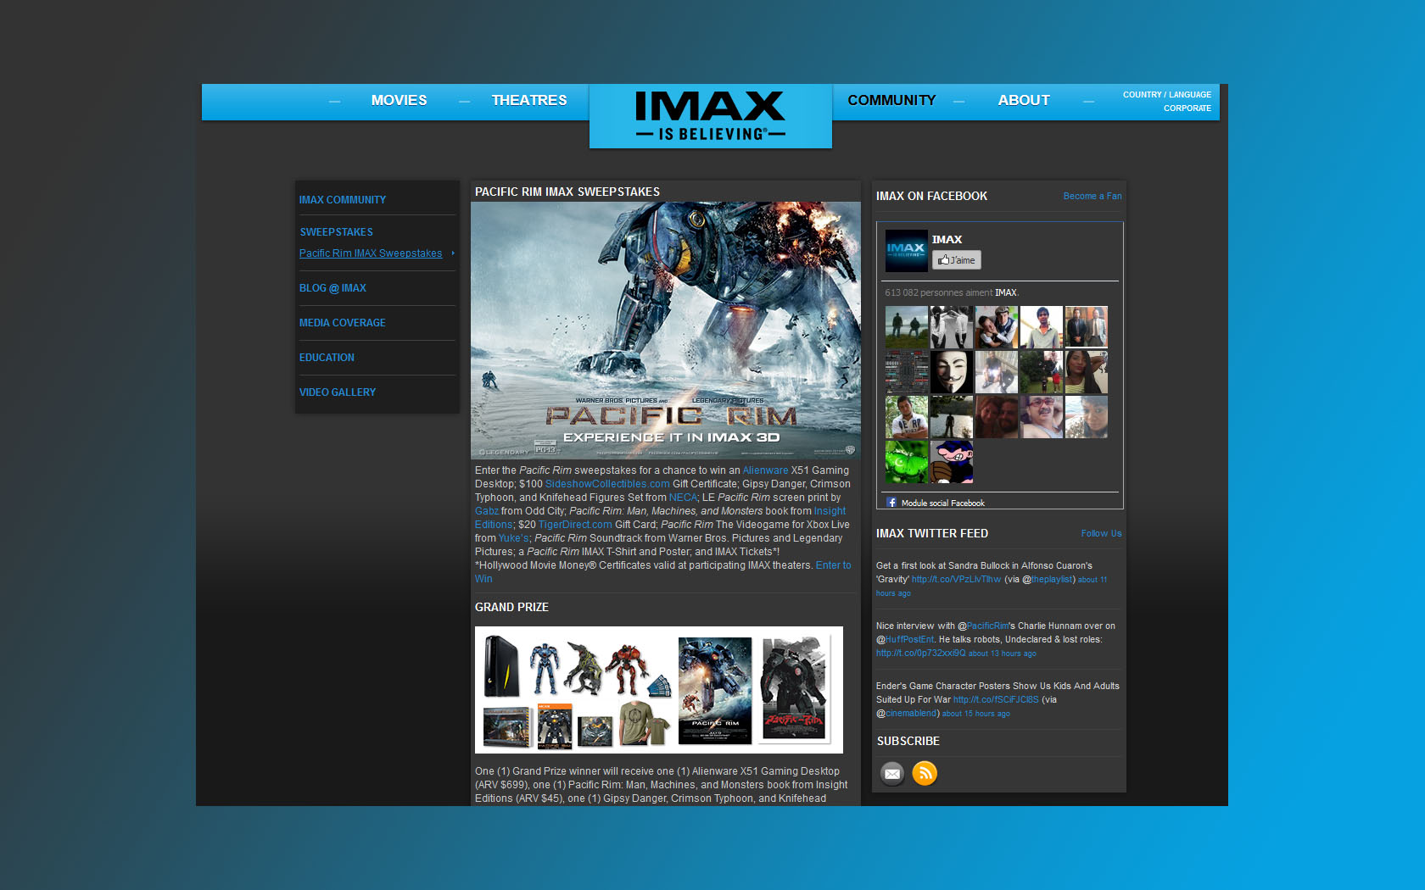Image resolution: width=1425 pixels, height=890 pixels.
Task: Open Pacific Rim IMAX Sweepstakes sidebar link
Action: [x=371, y=253]
